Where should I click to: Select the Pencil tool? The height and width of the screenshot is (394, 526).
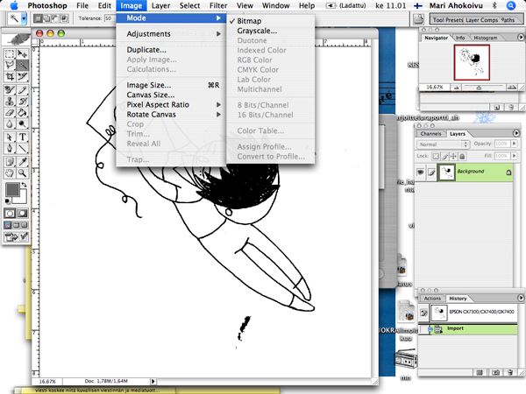click(22, 90)
